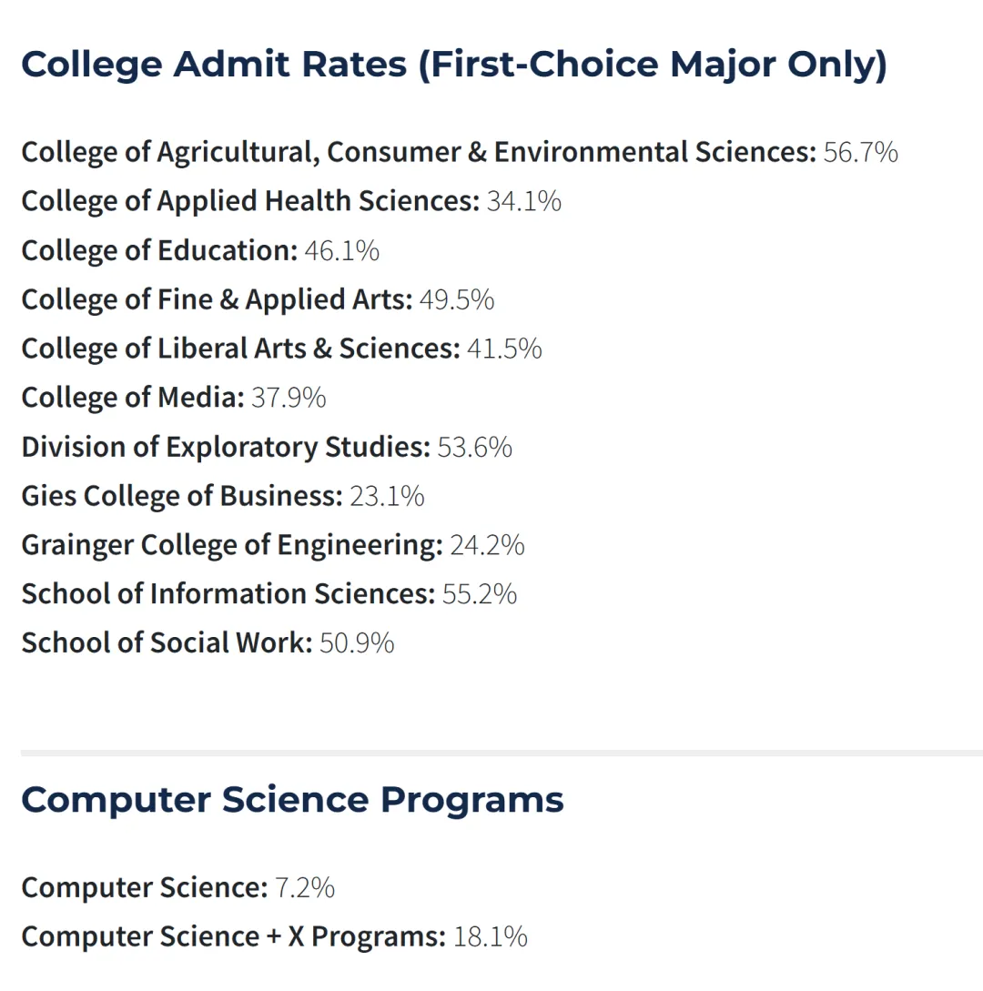Screen dimensions: 983x991
Task: Click the 53.6% admit rate value
Action: coord(474,447)
